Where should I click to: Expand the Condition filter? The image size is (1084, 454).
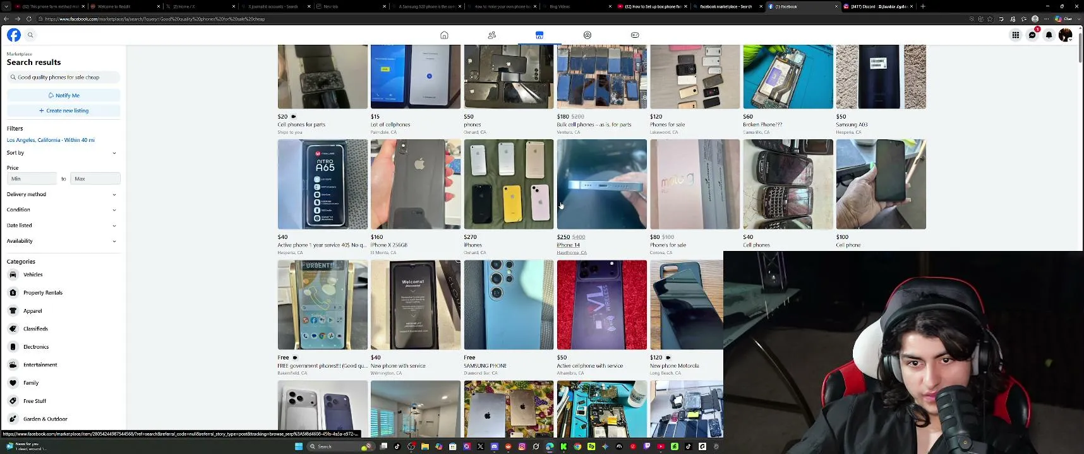(62, 209)
